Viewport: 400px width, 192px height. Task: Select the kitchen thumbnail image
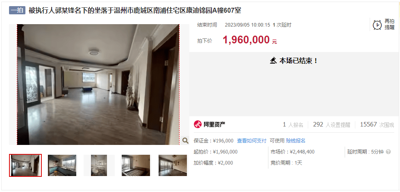[62, 165]
